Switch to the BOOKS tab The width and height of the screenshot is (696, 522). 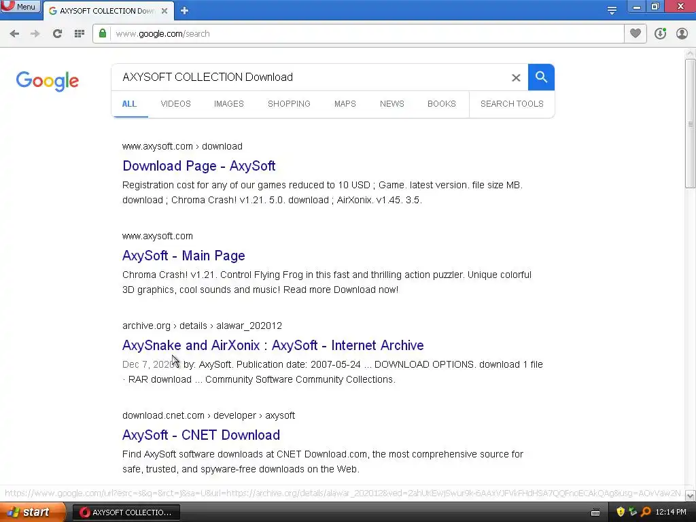(x=442, y=104)
